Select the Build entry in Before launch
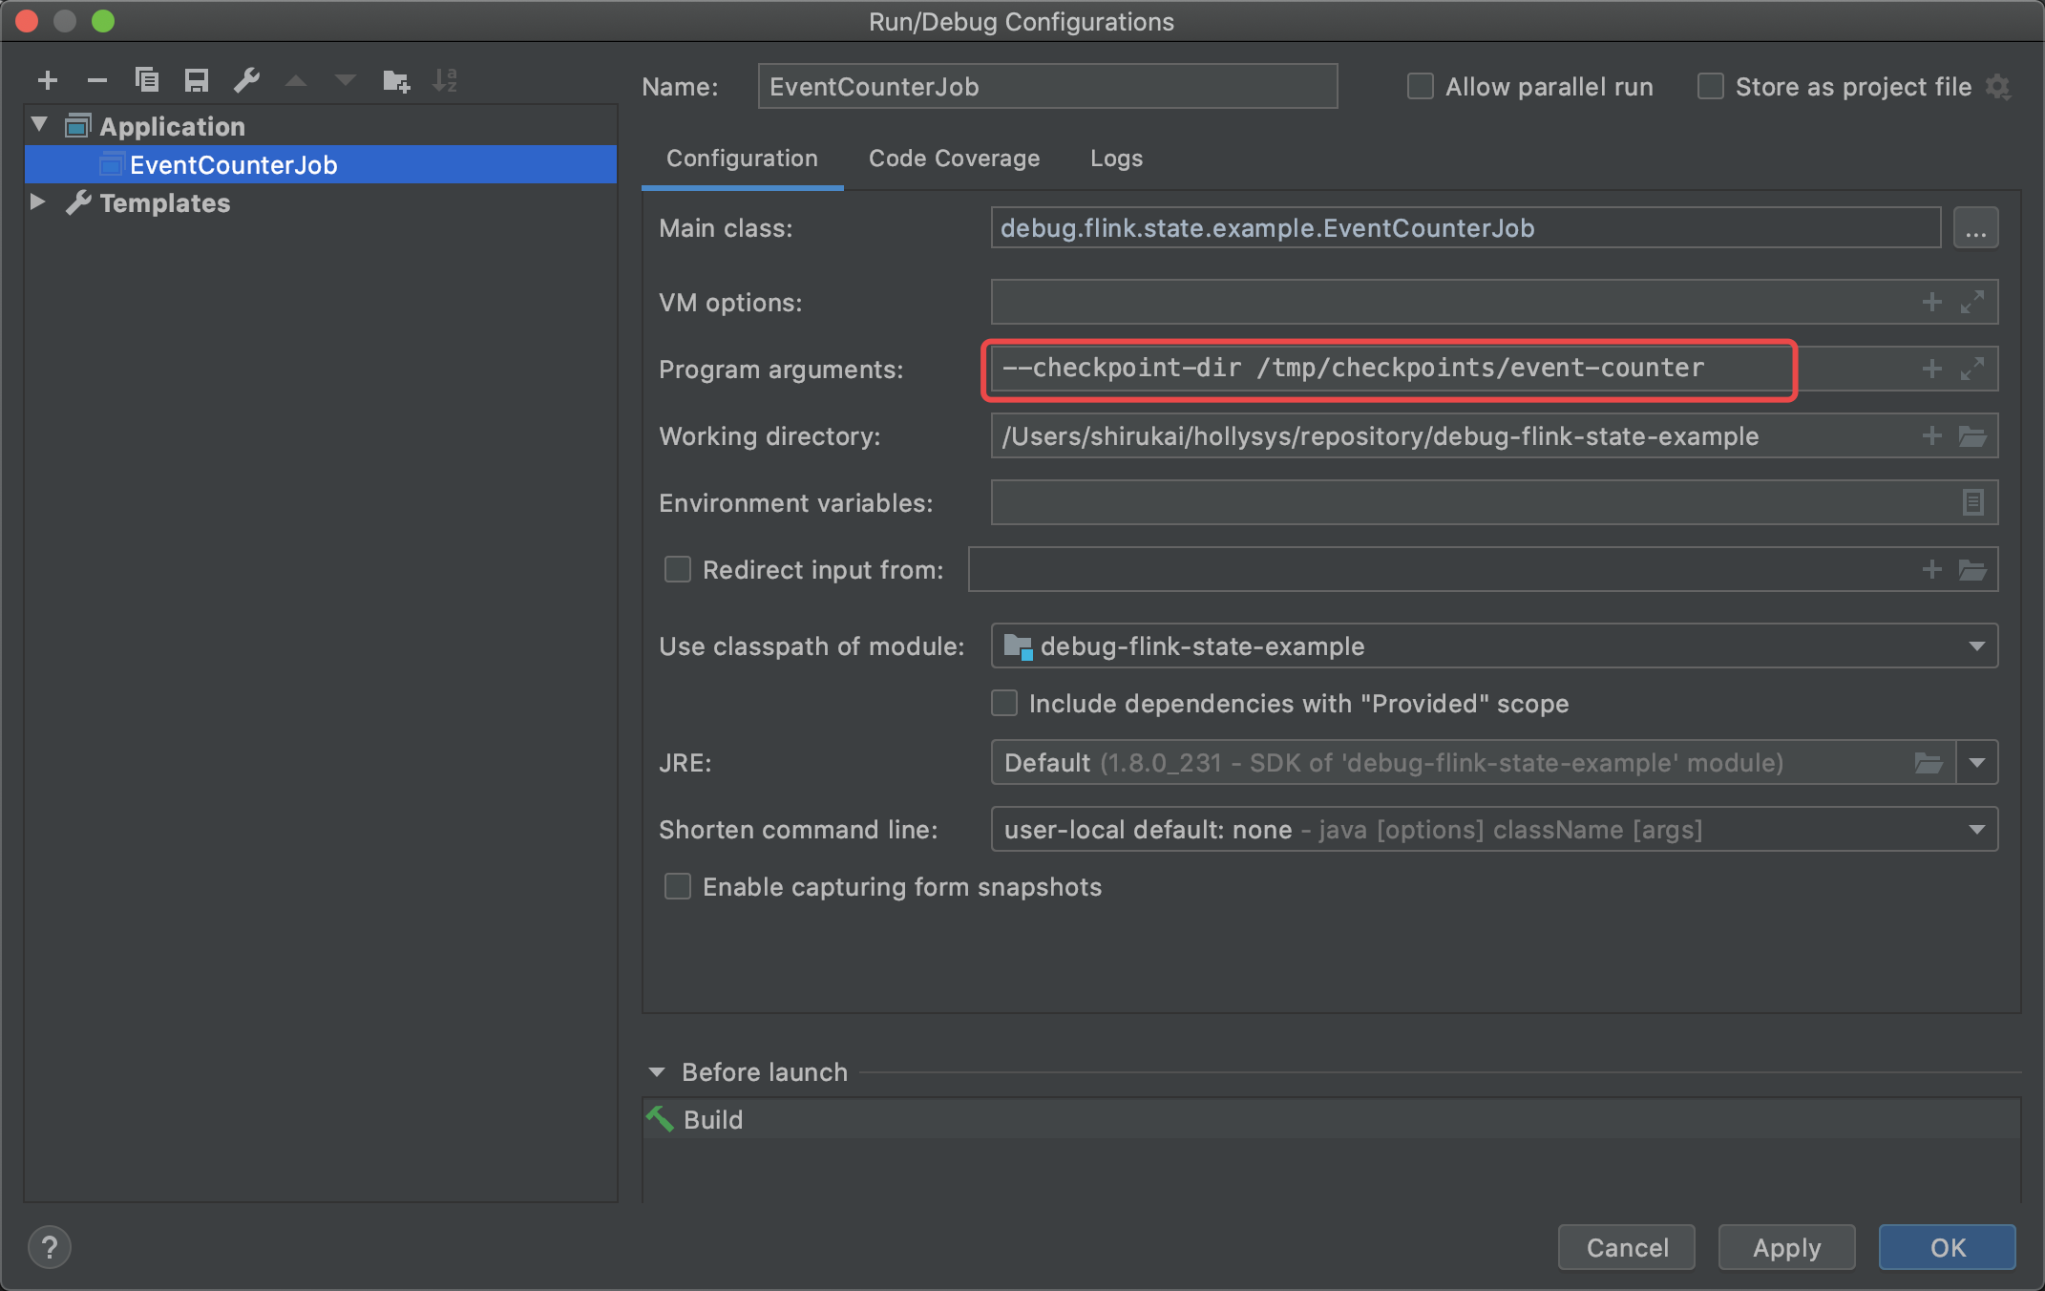 [x=1333, y=1119]
